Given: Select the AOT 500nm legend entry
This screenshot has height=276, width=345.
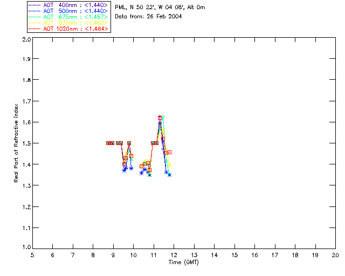Looking at the screenshot, I should point(68,11).
